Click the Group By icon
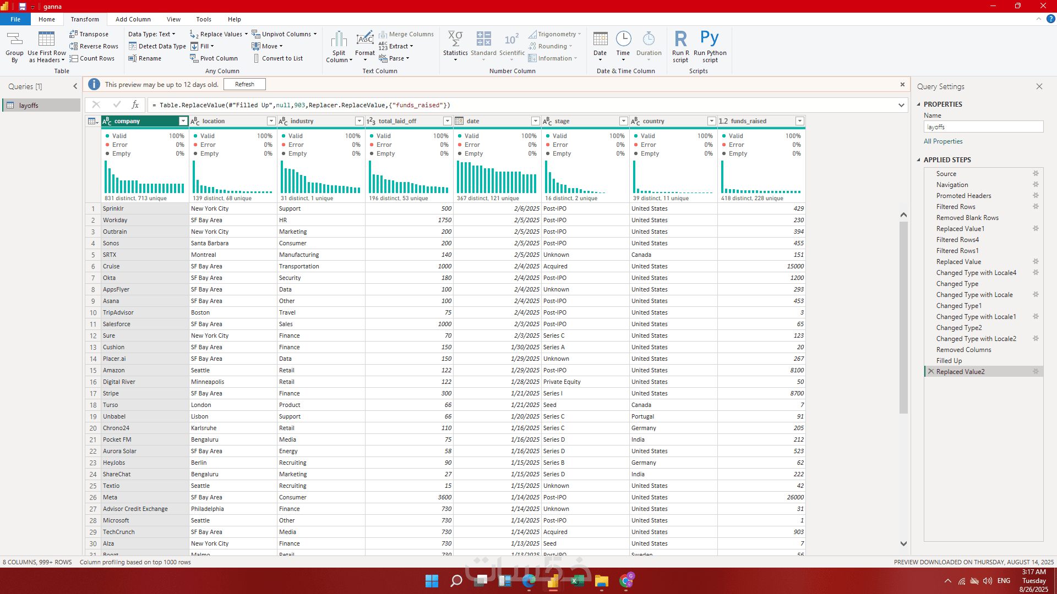 click(x=14, y=46)
